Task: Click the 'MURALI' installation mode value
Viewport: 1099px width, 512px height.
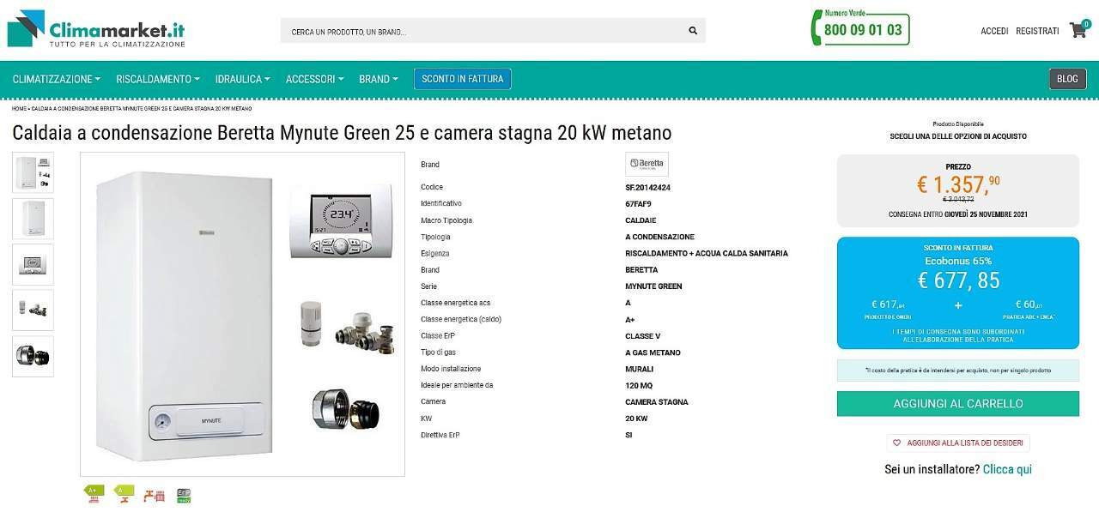Action: tap(640, 369)
